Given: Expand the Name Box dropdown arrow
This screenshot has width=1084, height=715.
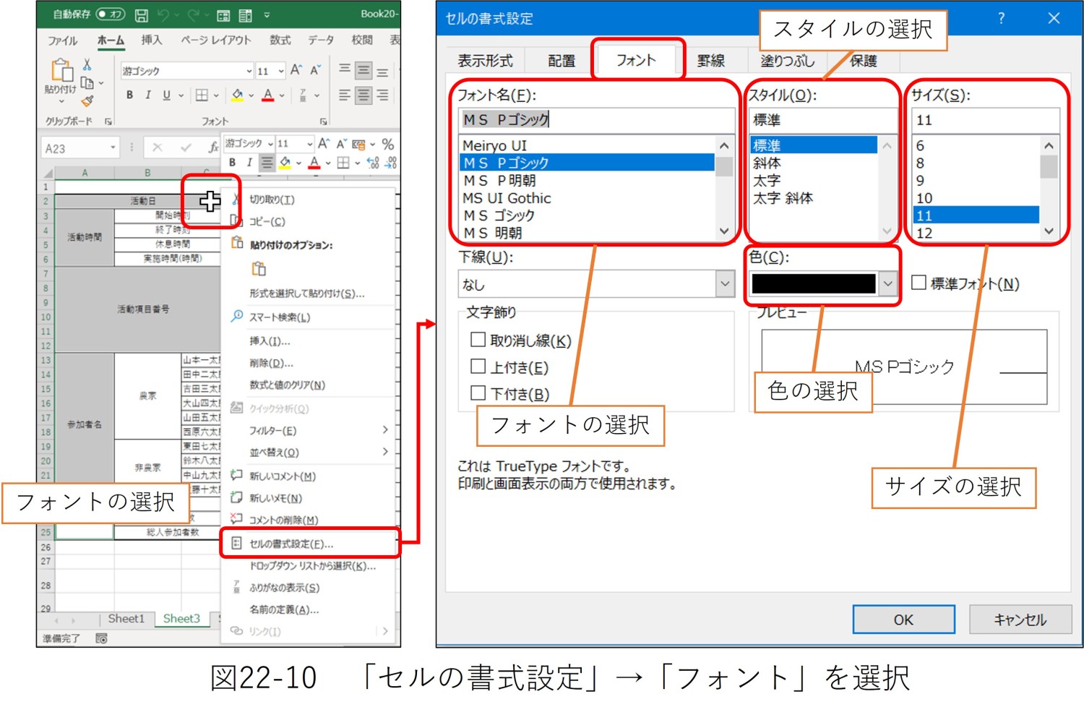Looking at the screenshot, I should 113,147.
